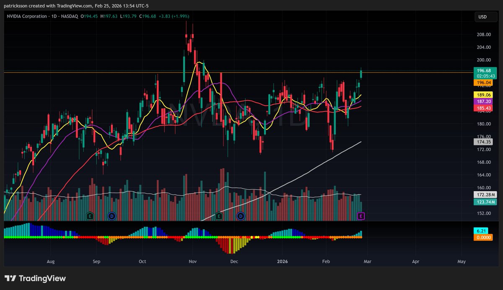Click the close value C196.68 in header
This screenshot has height=290, width=503.
147,16
